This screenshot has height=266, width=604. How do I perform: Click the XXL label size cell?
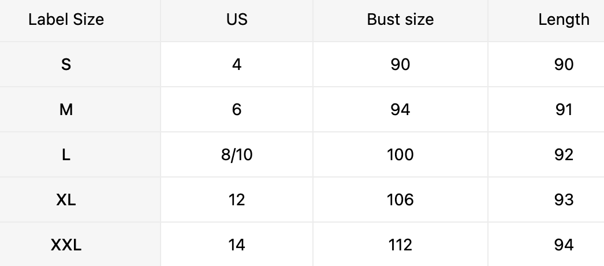click(66, 245)
